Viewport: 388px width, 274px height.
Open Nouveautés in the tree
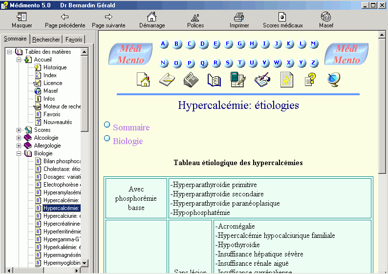click(58, 122)
